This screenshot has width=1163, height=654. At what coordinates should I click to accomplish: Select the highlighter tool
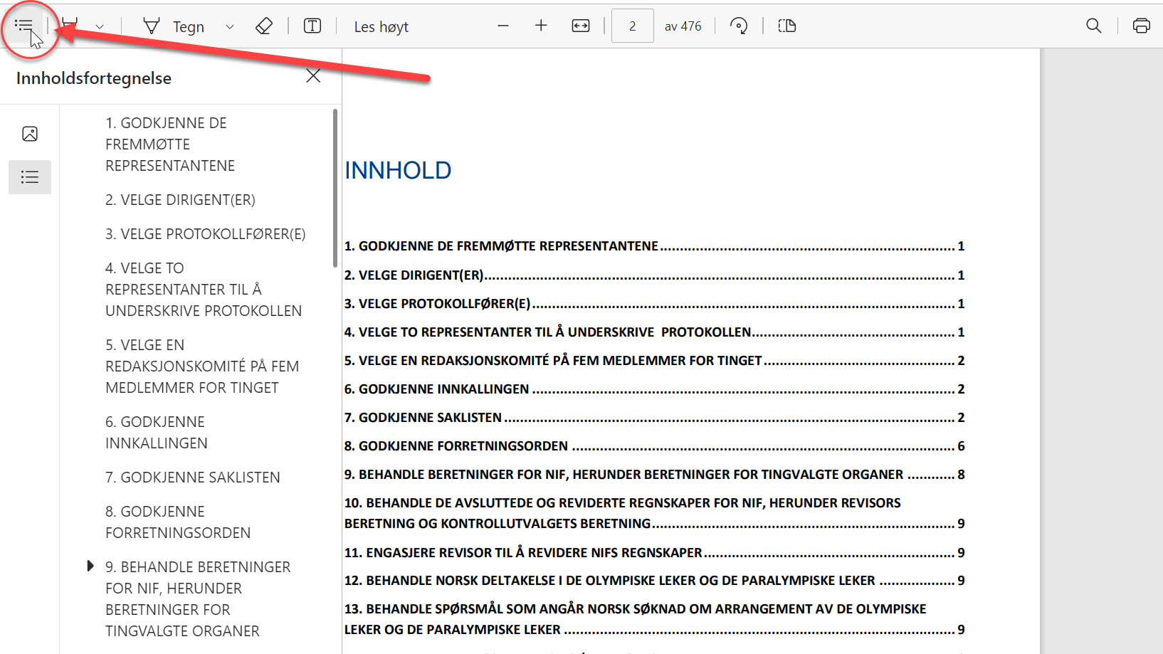pyautogui.click(x=70, y=26)
